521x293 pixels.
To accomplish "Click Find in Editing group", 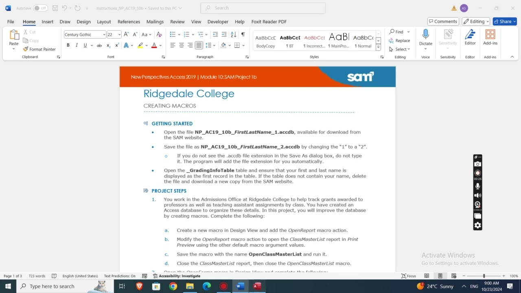I will [x=397, y=32].
